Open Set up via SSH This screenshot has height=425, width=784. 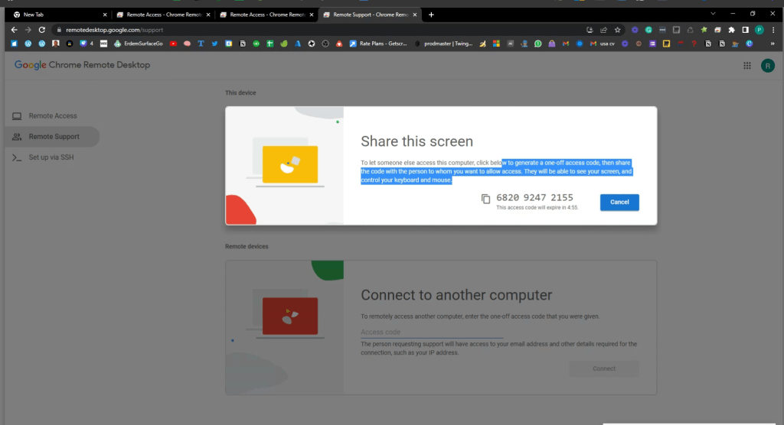tap(52, 157)
